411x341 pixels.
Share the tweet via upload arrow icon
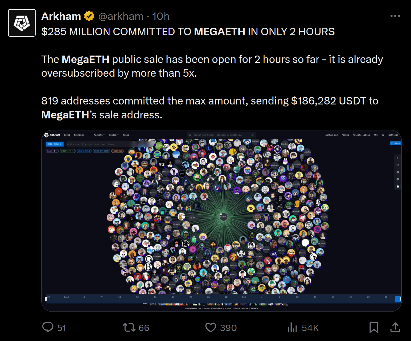click(395, 327)
